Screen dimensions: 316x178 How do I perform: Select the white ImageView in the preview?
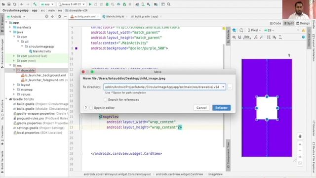coord(267,108)
